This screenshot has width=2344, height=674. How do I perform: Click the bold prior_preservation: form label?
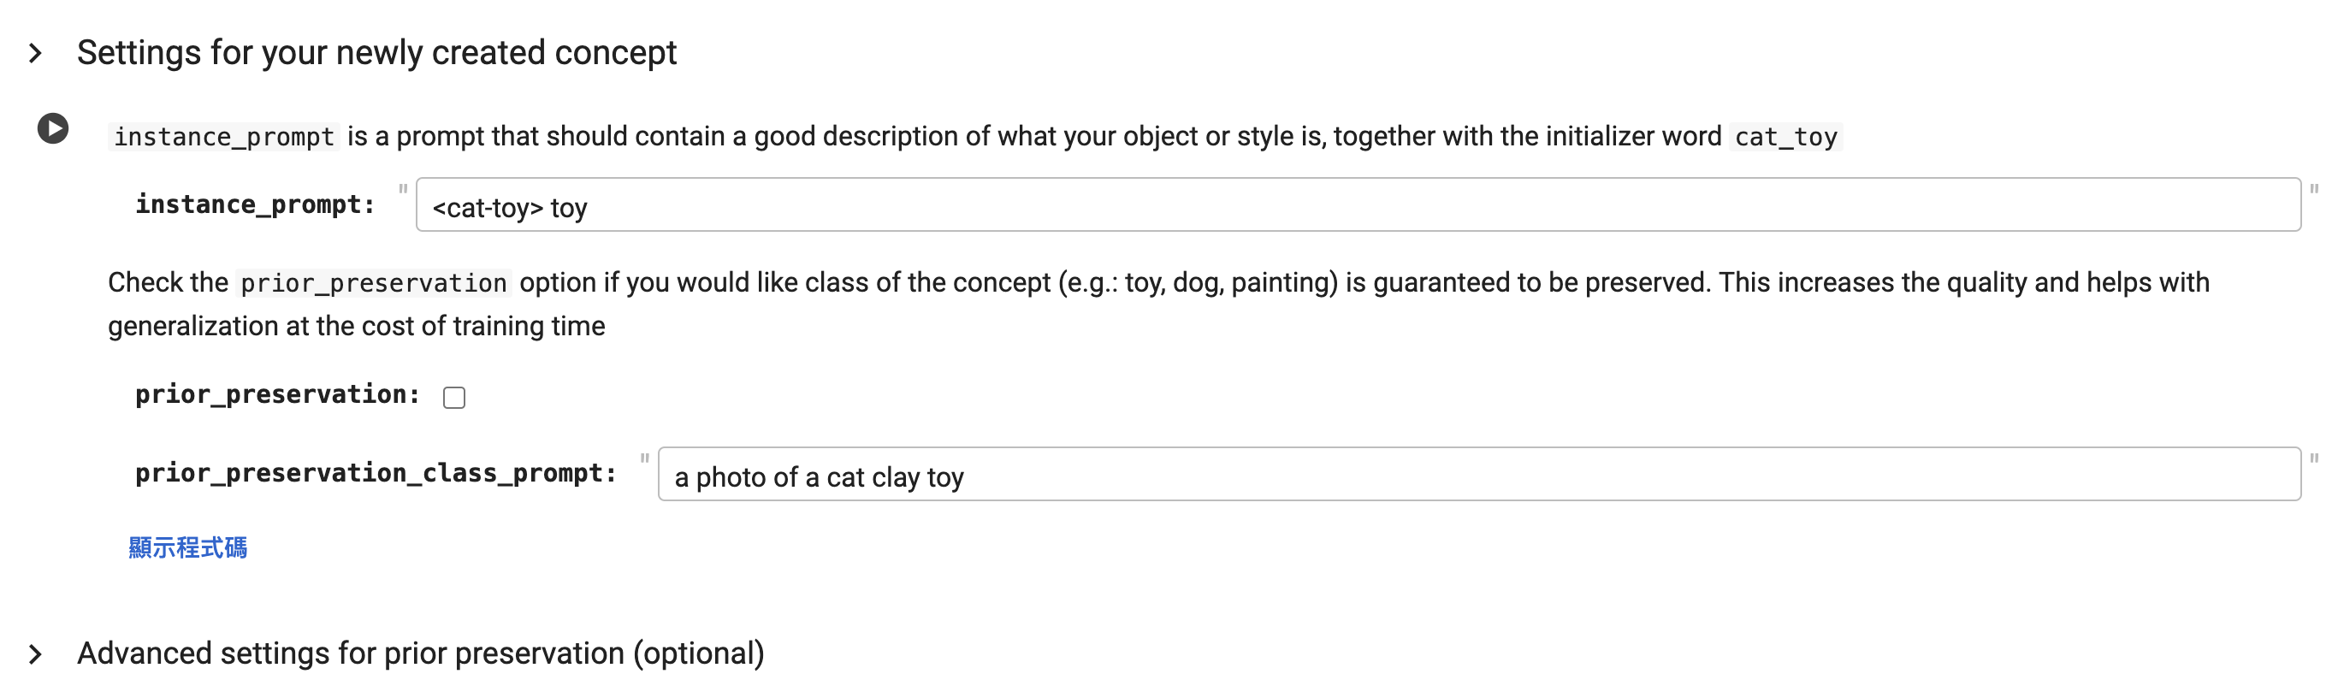pos(277,393)
